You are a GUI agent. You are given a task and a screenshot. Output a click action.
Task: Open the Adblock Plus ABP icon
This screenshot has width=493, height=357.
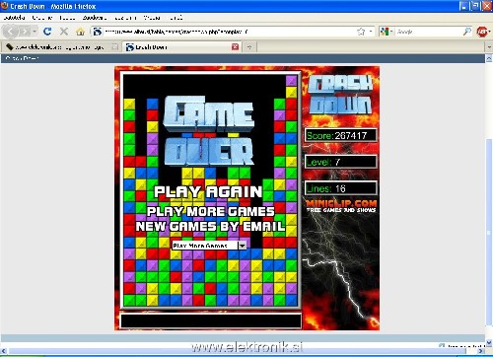point(482,32)
